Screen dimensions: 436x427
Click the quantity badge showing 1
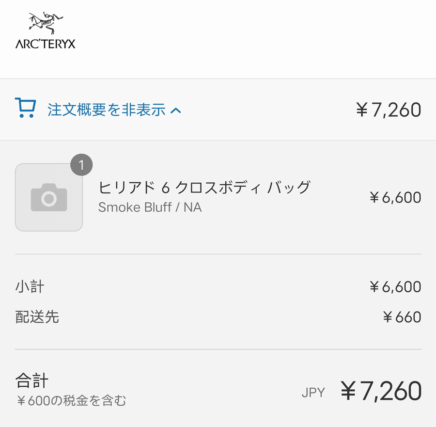81,165
